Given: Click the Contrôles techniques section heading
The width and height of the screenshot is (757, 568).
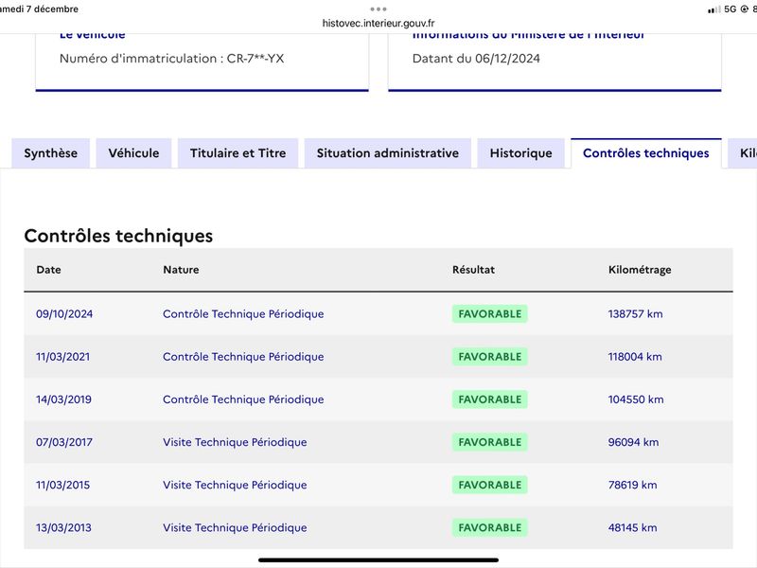Looking at the screenshot, I should pos(119,236).
